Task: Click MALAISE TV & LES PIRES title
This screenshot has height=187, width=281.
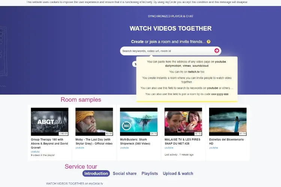Action: [182, 141]
